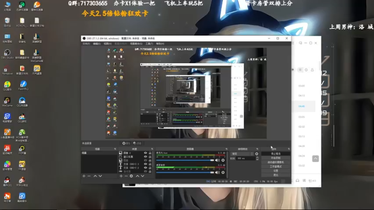This screenshot has width=374, height=210.
Task: Pop out the 转场特效 dock panel
Action: [257, 149]
